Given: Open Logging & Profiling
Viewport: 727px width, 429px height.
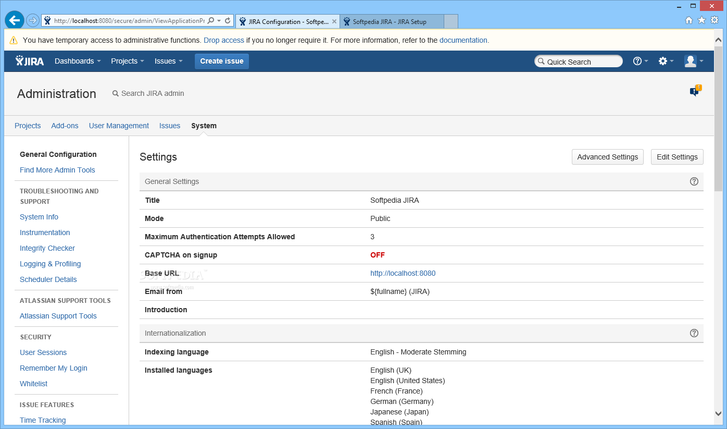Looking at the screenshot, I should (50, 264).
